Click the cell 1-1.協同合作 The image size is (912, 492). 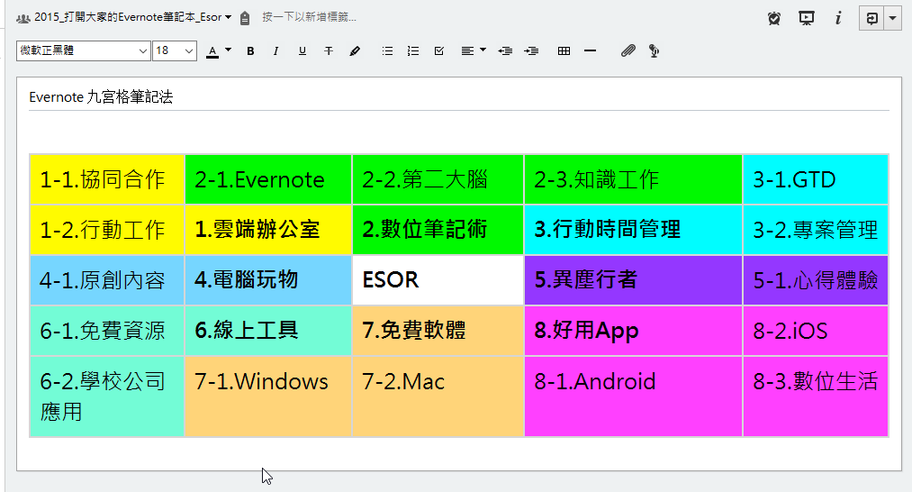coord(107,179)
